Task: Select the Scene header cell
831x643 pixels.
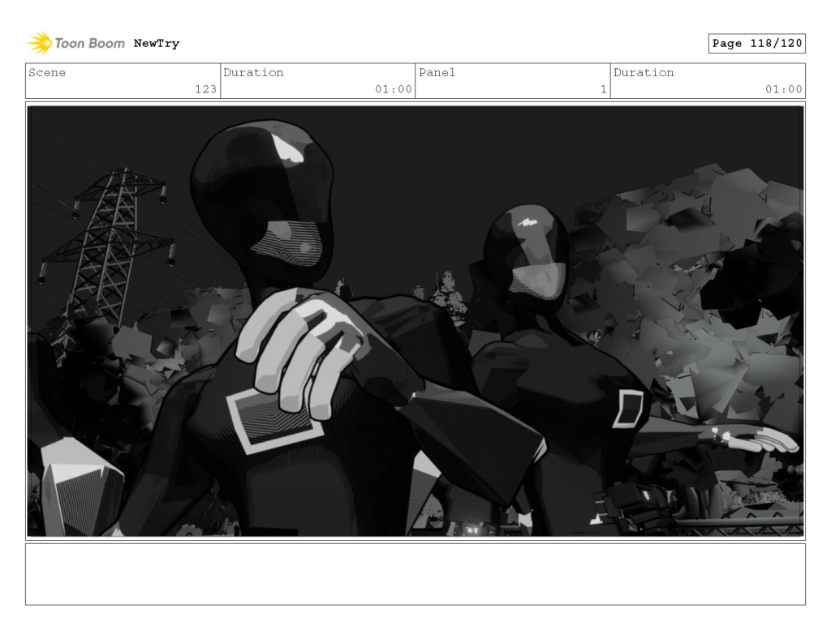Action: (x=46, y=73)
